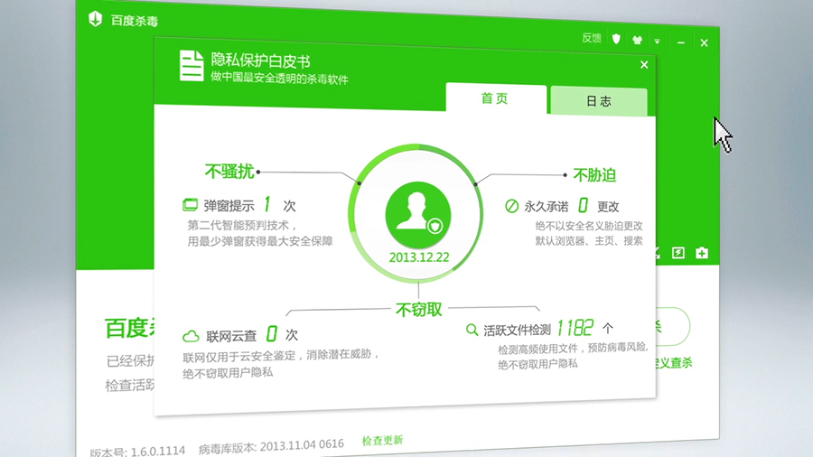Click the lightning icon in main window
The height and width of the screenshot is (457, 813).
click(x=678, y=252)
